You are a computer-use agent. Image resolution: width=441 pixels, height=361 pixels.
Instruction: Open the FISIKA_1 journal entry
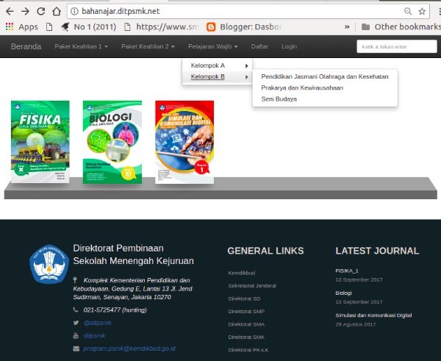coord(347,271)
